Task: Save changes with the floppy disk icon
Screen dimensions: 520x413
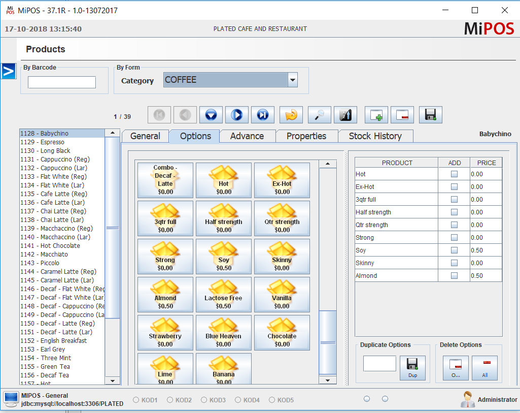Action: click(x=430, y=115)
